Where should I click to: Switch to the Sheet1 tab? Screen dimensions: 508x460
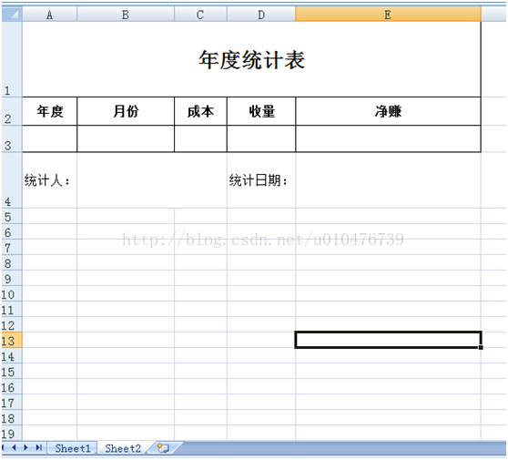coord(73,448)
